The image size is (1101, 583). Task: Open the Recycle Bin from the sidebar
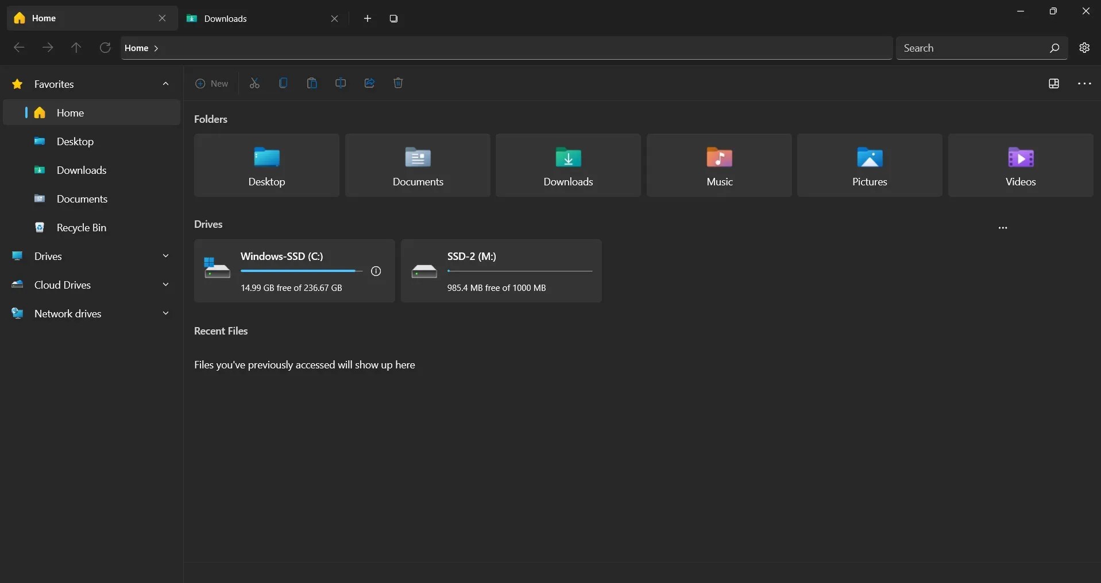80,228
